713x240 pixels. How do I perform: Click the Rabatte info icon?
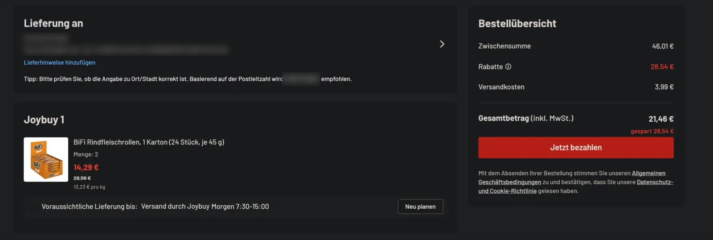[x=508, y=66]
